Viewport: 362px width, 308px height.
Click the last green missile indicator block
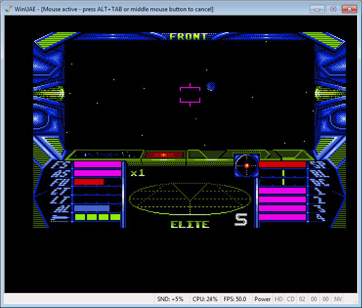tap(115, 217)
